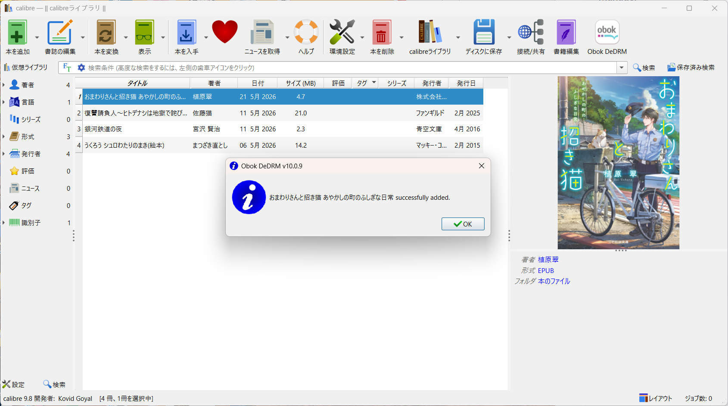728x406 pixels.
Task: Click author link 植原翠 in details panel
Action: pos(548,260)
